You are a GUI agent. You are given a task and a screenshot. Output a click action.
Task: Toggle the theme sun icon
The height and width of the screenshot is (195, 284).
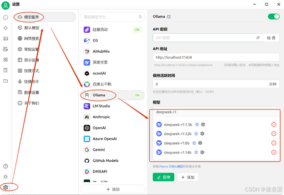coord(6,177)
